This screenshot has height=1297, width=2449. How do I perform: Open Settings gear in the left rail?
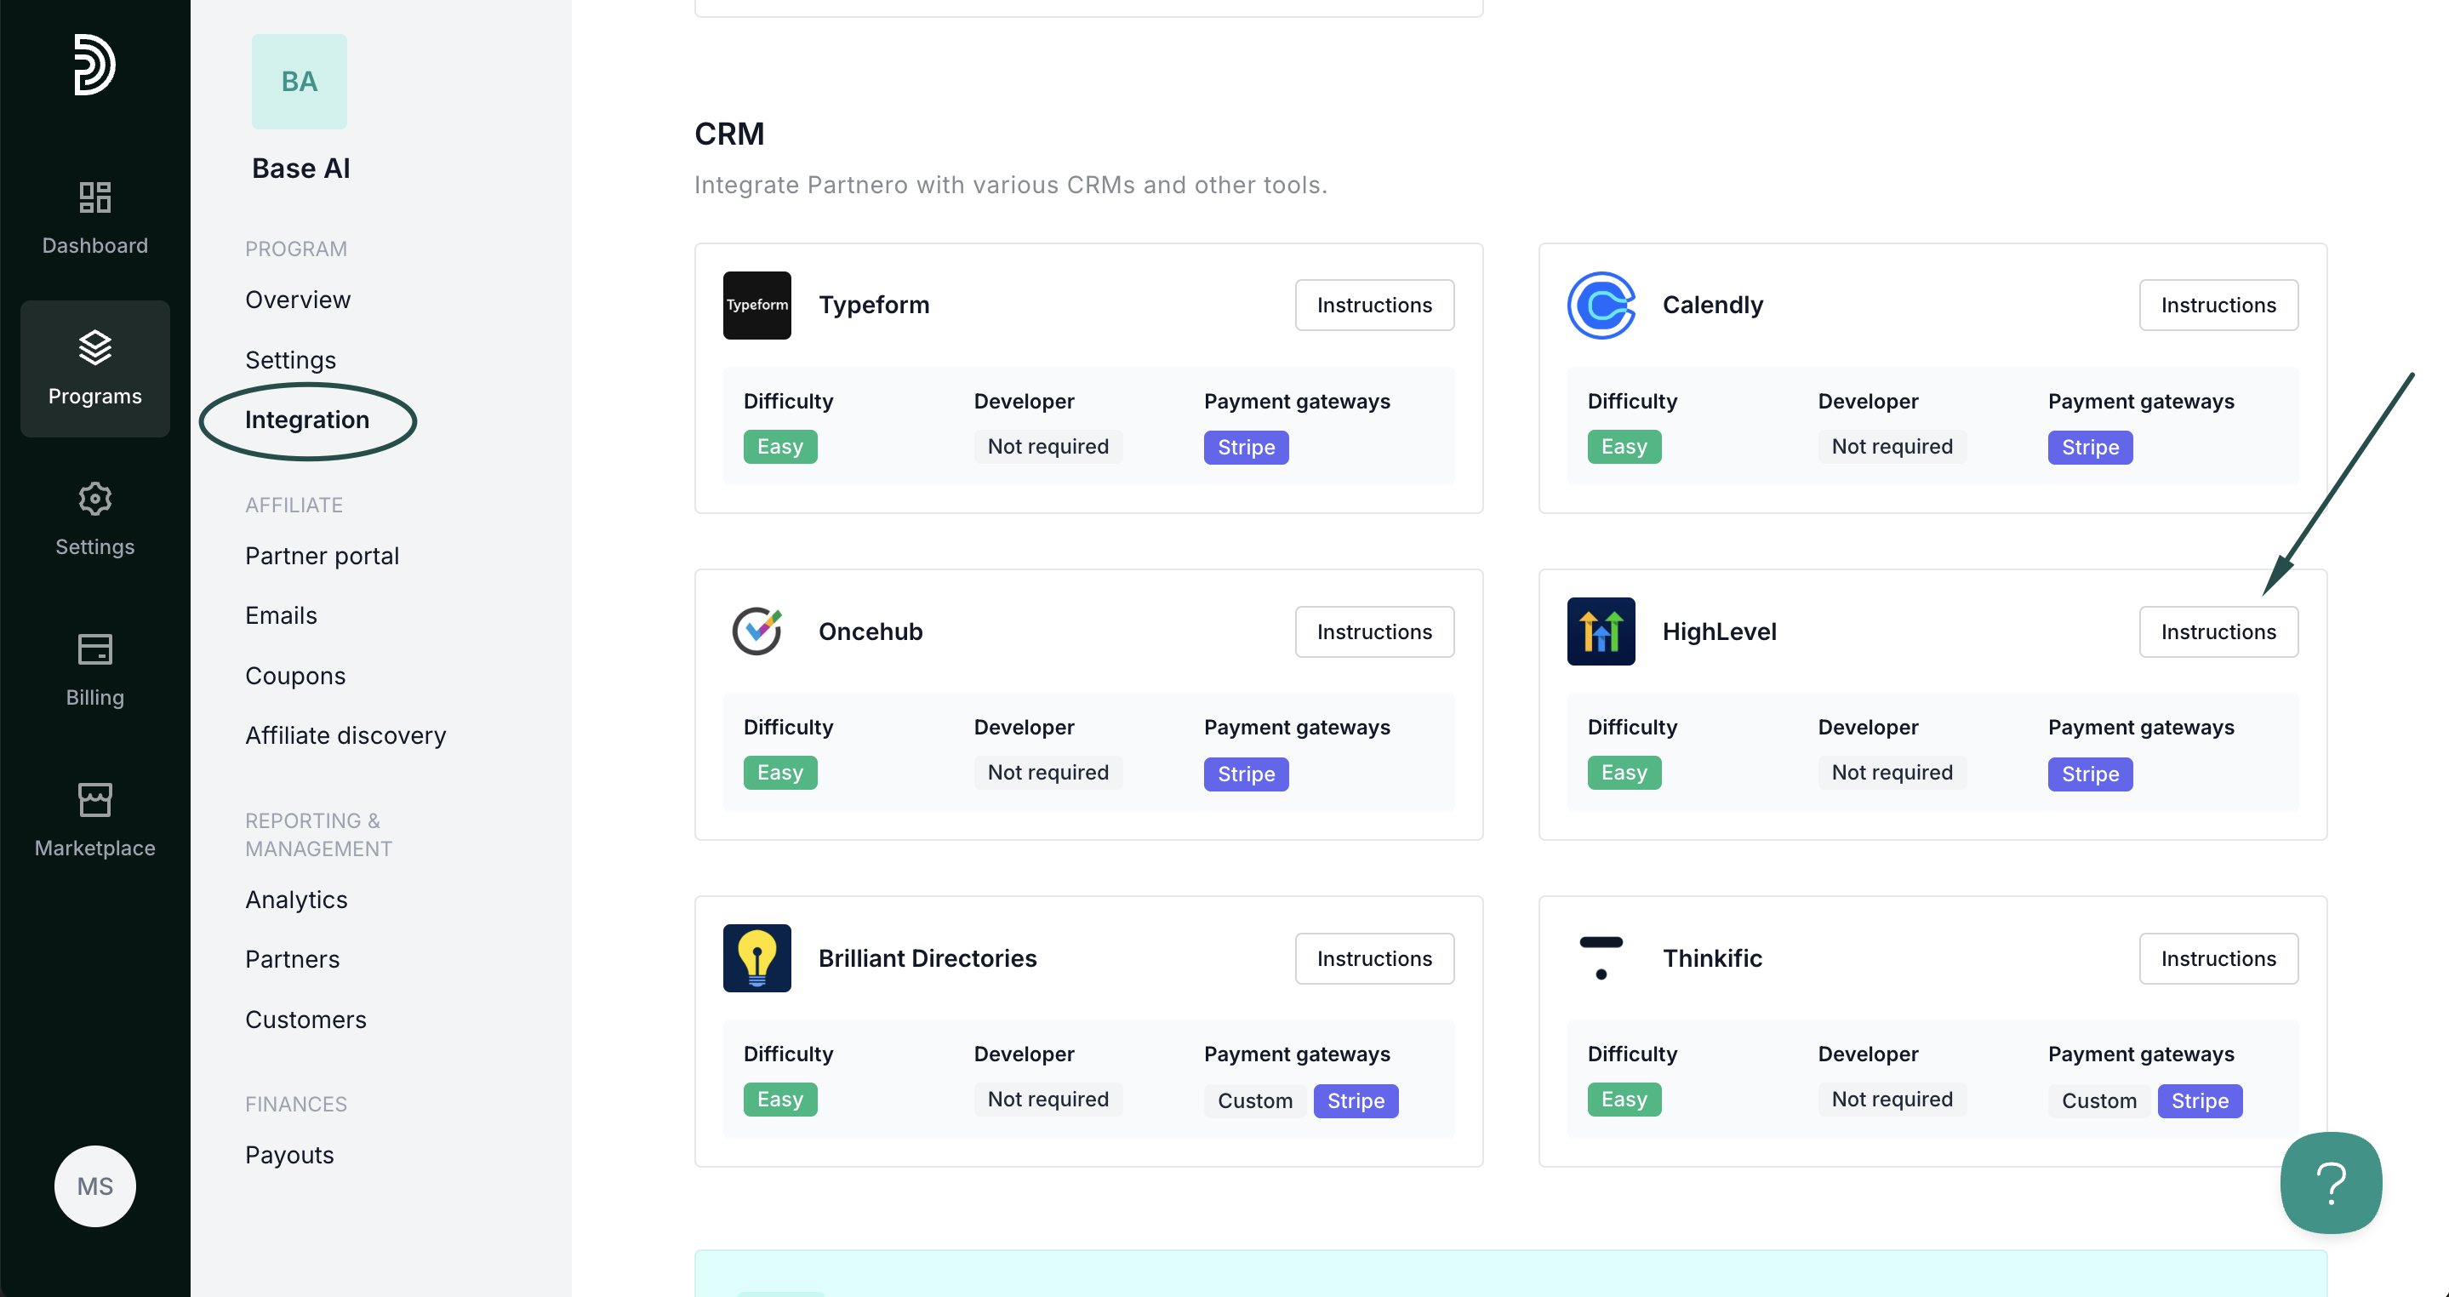click(x=95, y=519)
